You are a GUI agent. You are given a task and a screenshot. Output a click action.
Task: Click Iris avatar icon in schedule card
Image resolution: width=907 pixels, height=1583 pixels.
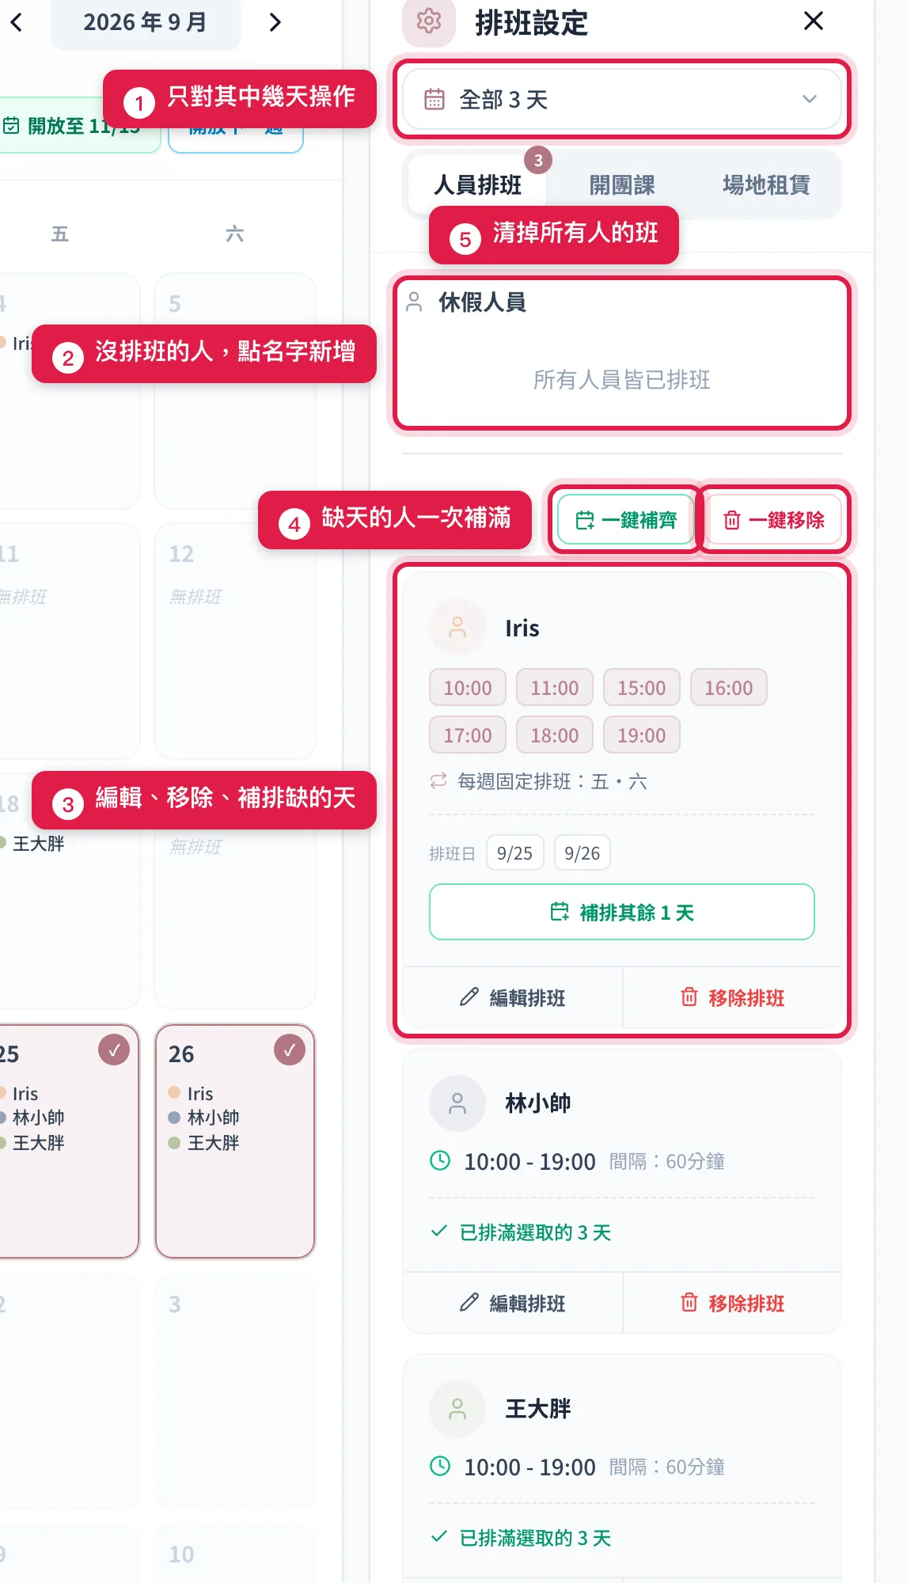(x=457, y=628)
